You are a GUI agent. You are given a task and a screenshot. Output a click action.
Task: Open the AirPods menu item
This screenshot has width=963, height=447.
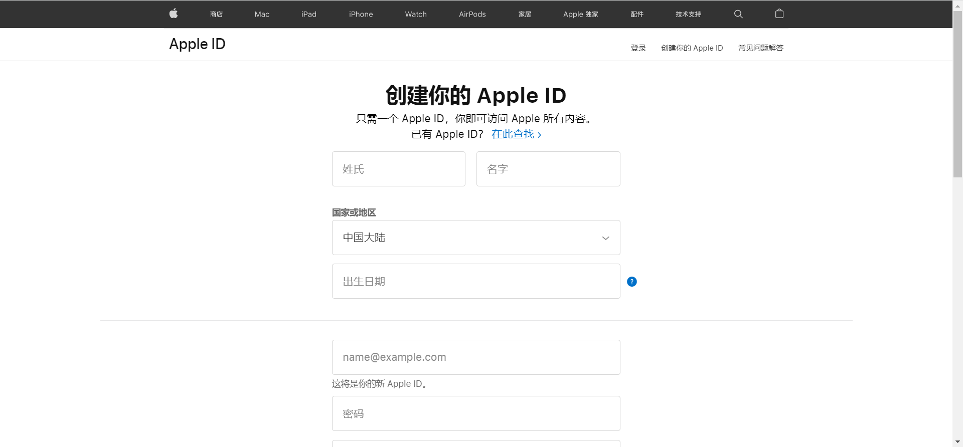point(472,14)
